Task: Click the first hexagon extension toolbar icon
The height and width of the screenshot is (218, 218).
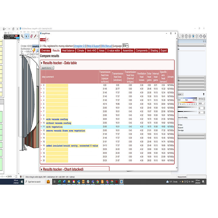Action: 183,36
